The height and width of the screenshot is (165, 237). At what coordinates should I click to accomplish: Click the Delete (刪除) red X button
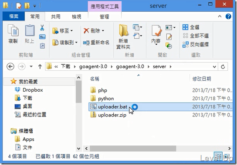coord(94,31)
